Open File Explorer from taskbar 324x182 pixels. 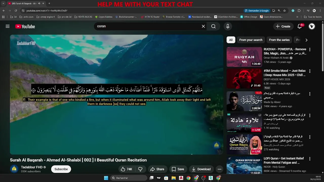pyautogui.click(x=174, y=178)
